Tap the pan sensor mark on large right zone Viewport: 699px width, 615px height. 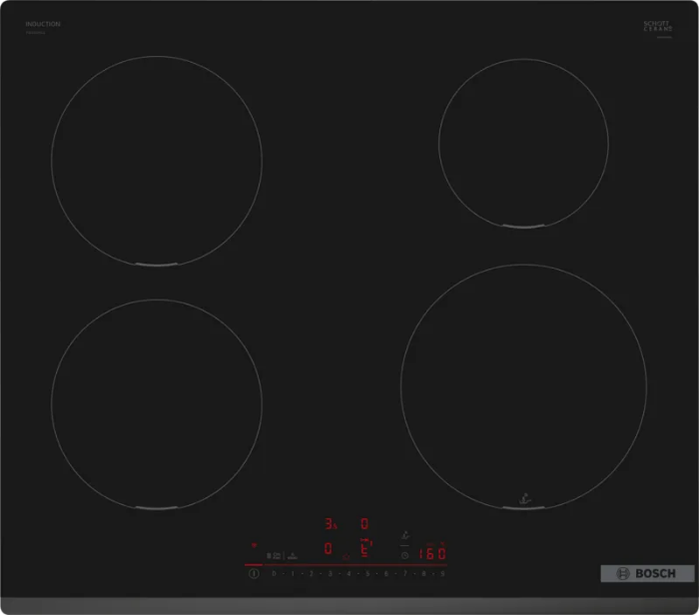click(x=525, y=499)
